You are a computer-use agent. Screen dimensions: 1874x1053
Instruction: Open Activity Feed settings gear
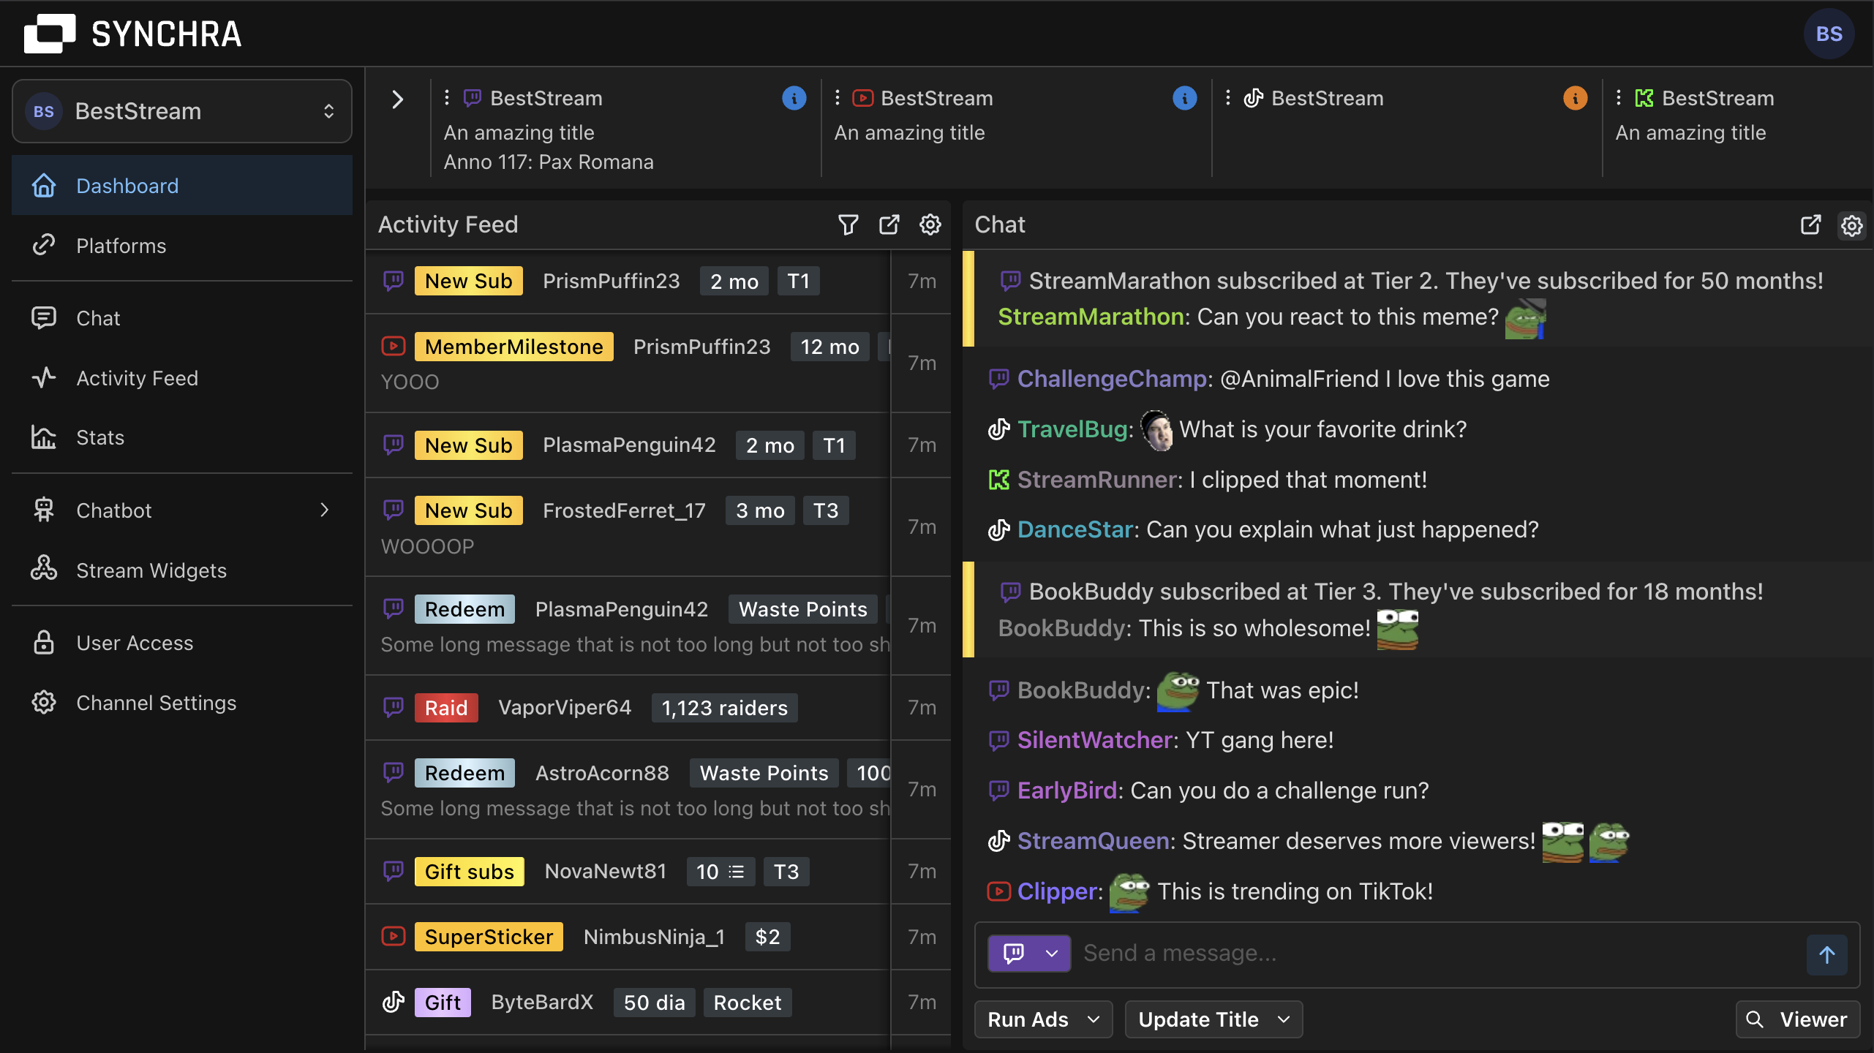pyautogui.click(x=930, y=224)
